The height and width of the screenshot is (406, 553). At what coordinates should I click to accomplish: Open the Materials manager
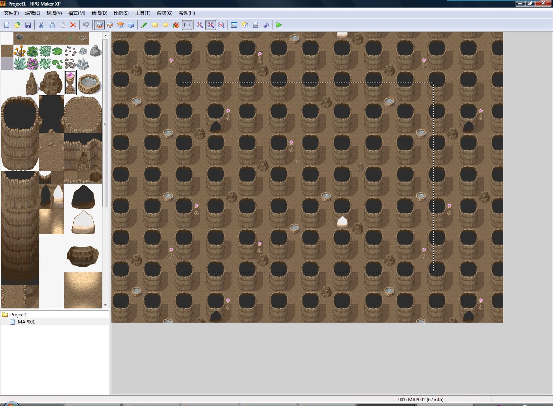[245, 25]
